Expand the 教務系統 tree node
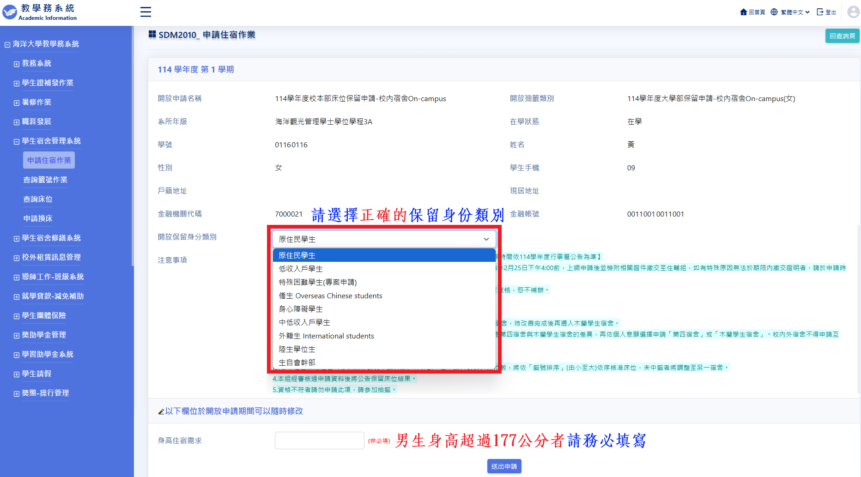Image resolution: width=861 pixels, height=477 pixels. (x=17, y=64)
